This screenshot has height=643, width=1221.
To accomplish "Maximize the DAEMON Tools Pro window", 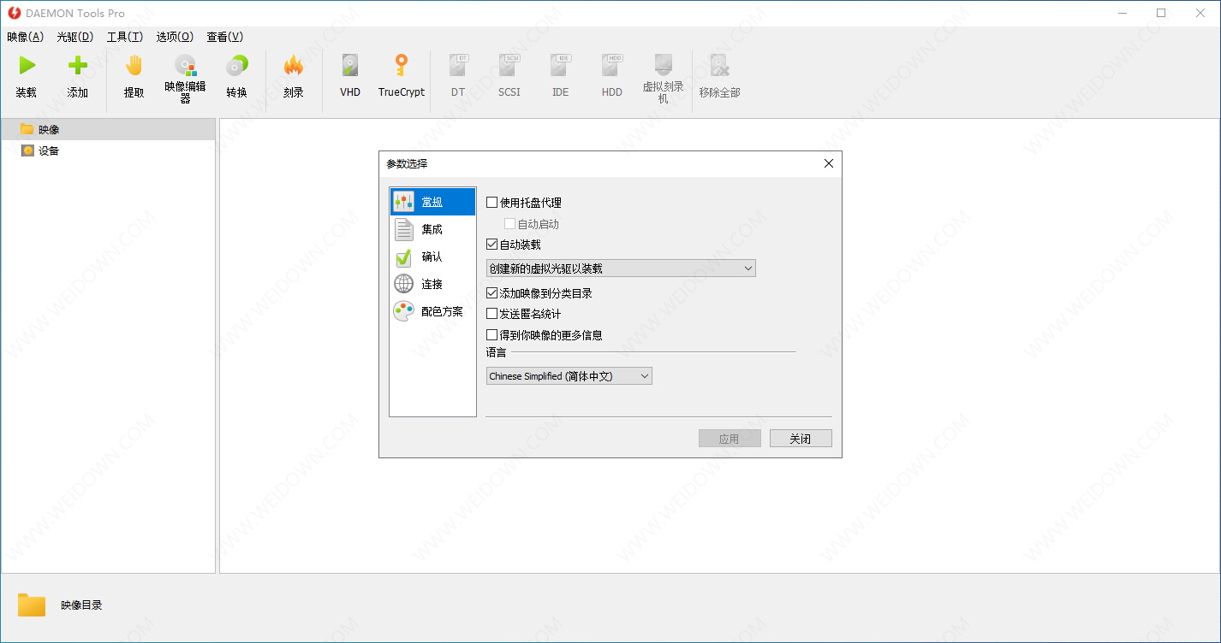I will pos(1161,13).
